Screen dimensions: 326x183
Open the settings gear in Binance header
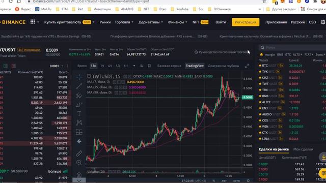pos(323,22)
